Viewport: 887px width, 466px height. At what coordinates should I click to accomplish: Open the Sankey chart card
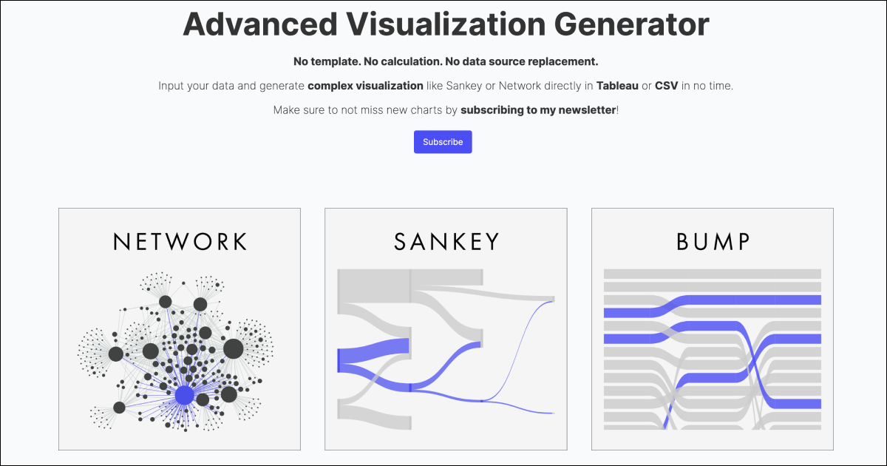(446, 329)
